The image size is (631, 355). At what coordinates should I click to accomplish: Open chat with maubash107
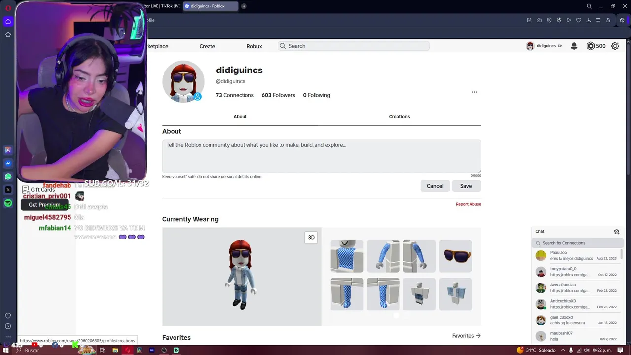[x=577, y=336]
